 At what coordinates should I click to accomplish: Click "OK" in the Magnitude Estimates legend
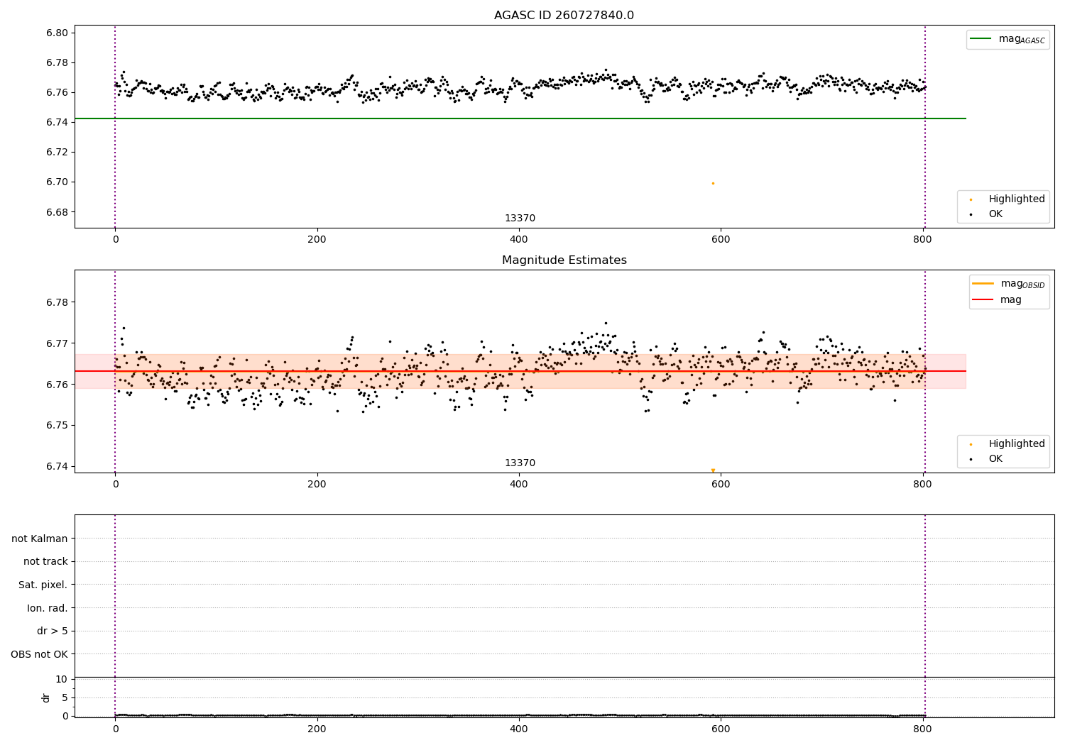point(995,459)
